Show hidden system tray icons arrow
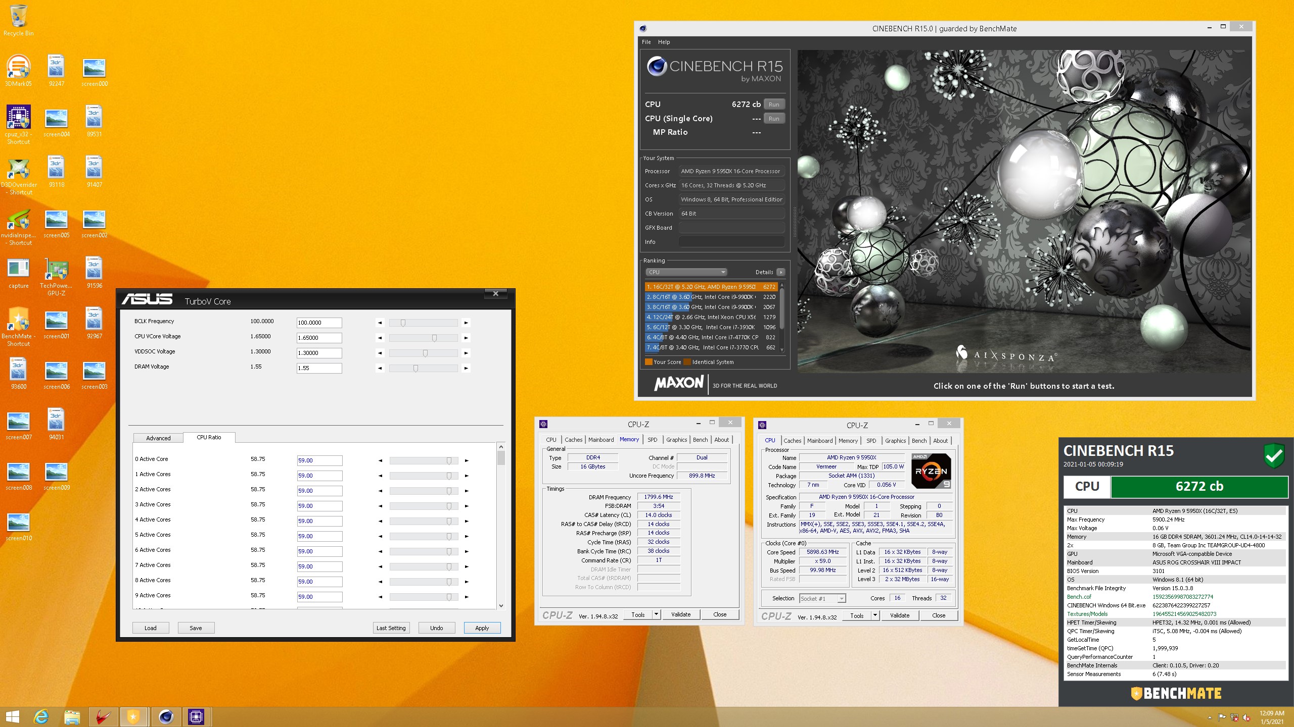The height and width of the screenshot is (727, 1294). click(1210, 717)
